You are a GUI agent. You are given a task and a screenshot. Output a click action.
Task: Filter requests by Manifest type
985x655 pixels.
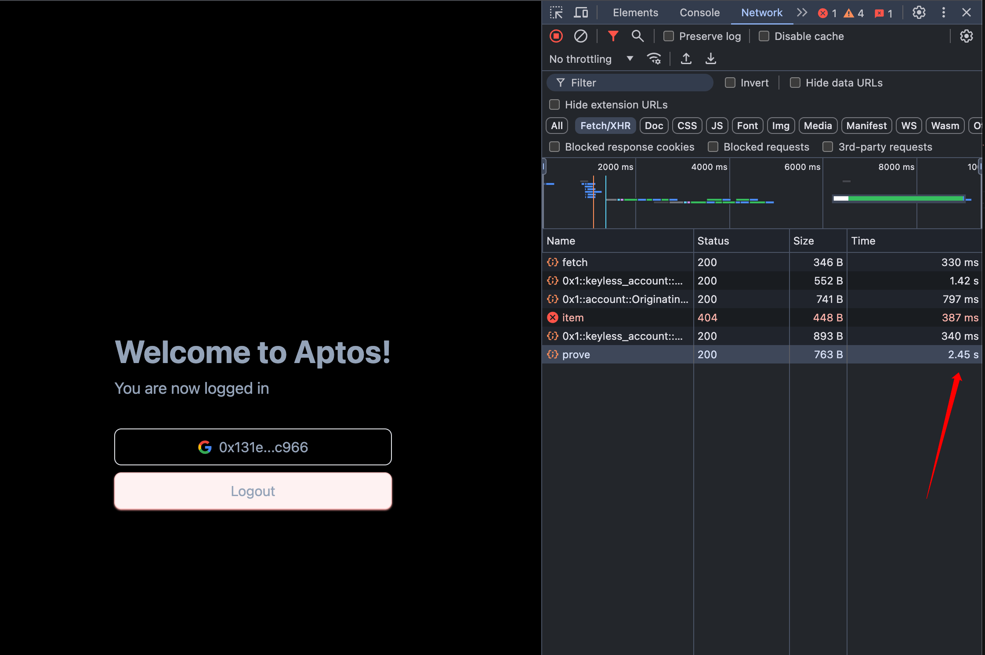click(866, 126)
